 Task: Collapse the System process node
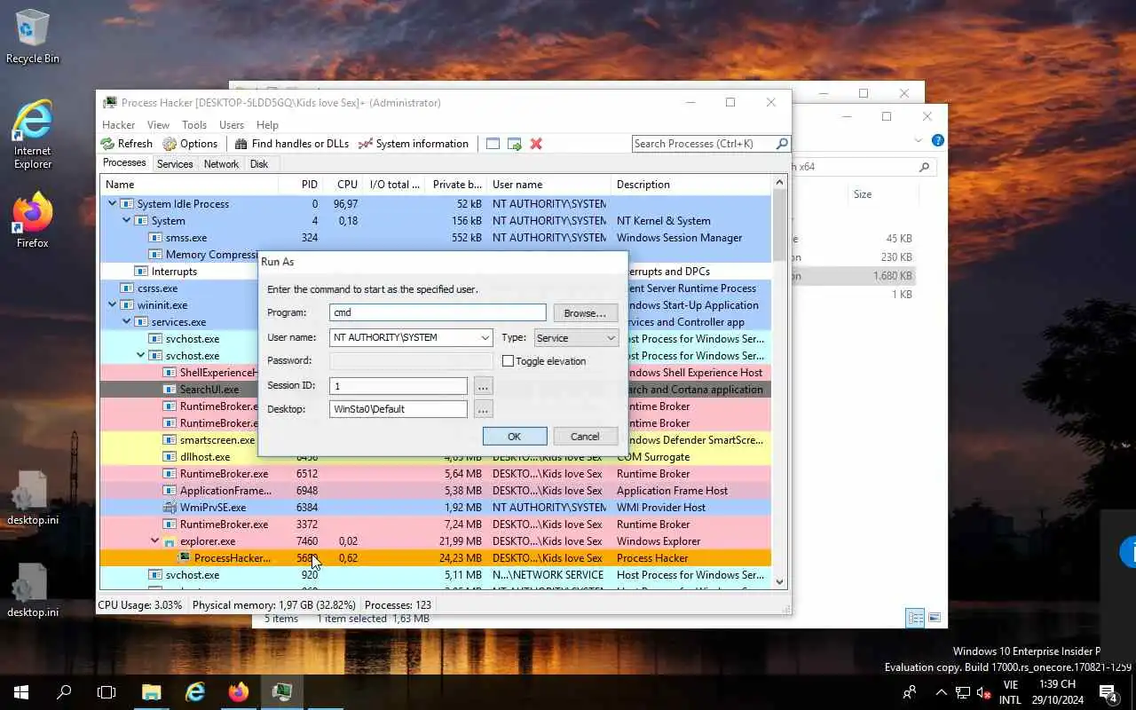(x=126, y=220)
